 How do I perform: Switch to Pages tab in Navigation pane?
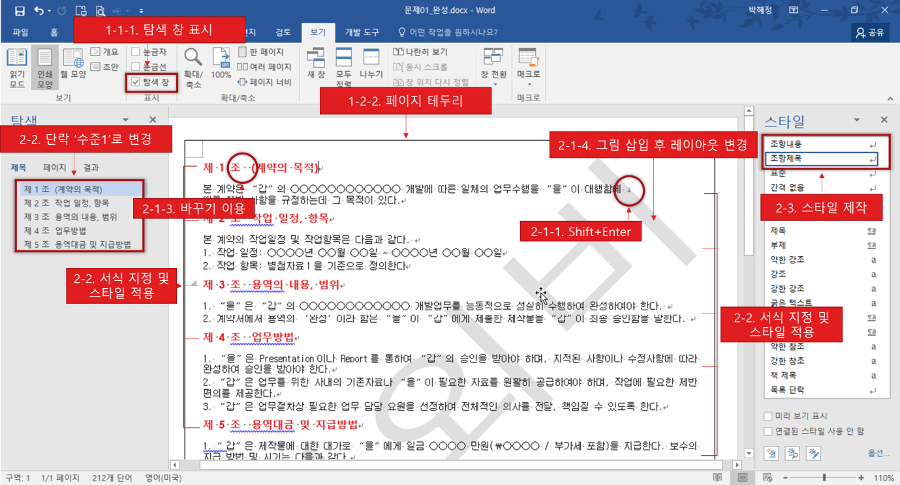[x=55, y=168]
